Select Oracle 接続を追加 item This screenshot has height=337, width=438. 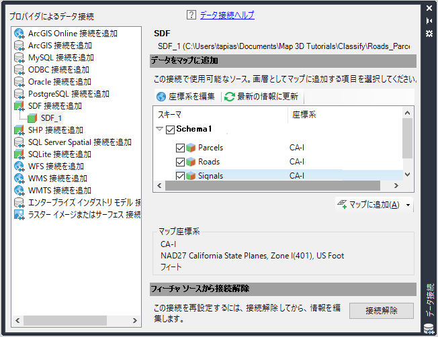click(60, 81)
